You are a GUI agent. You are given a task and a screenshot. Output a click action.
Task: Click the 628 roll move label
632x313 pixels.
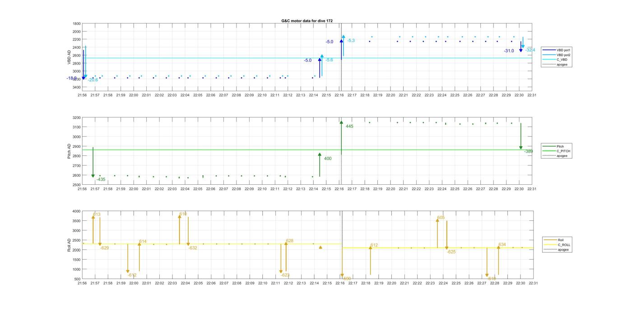point(289,241)
